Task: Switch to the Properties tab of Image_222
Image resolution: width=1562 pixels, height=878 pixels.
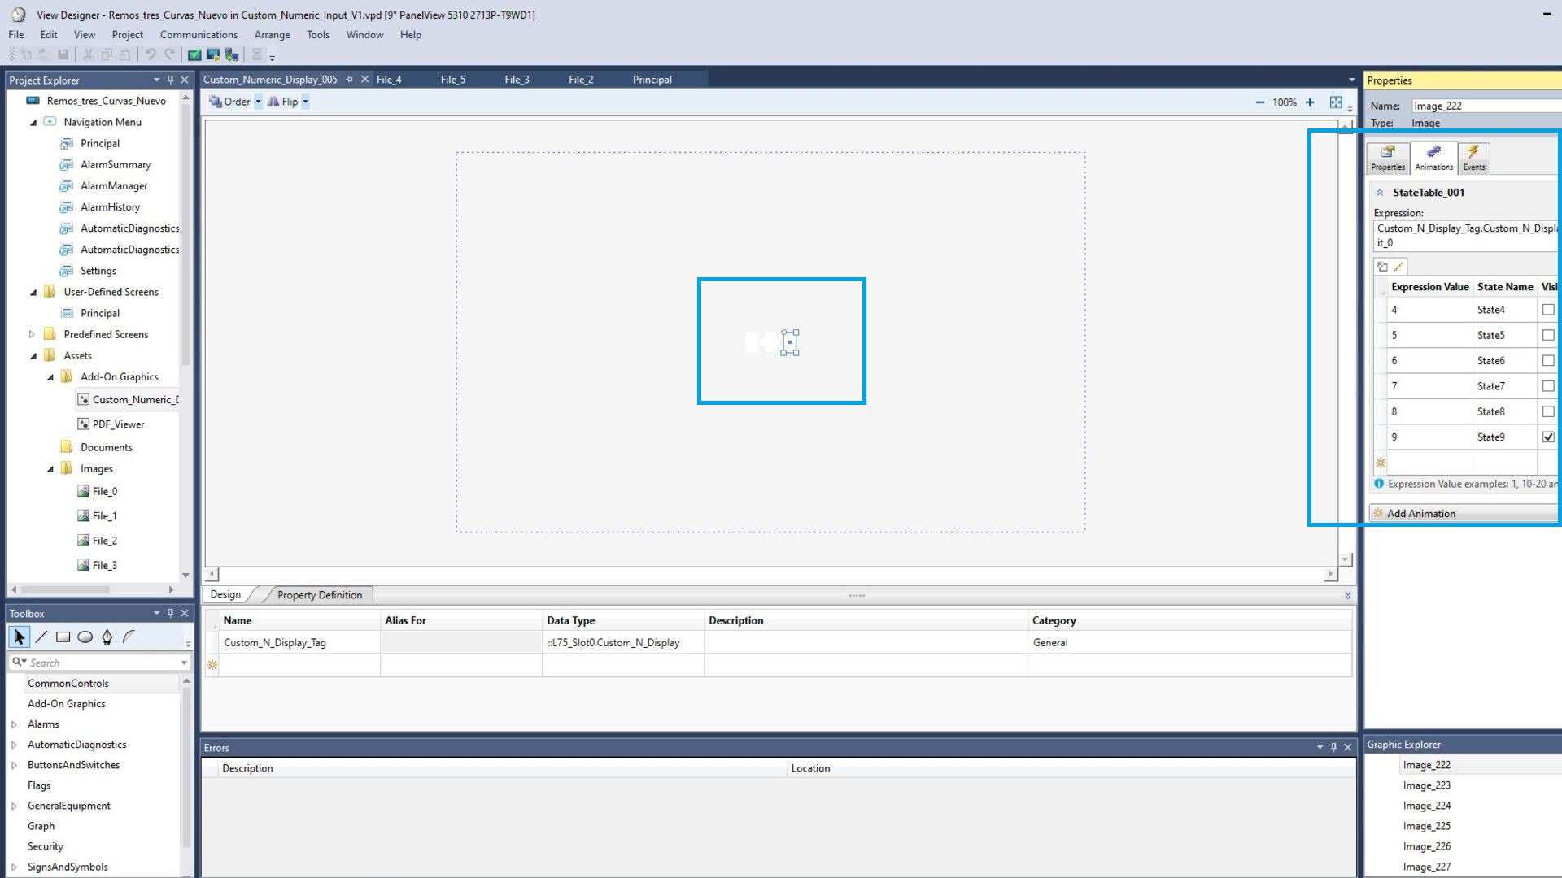Action: (x=1388, y=158)
